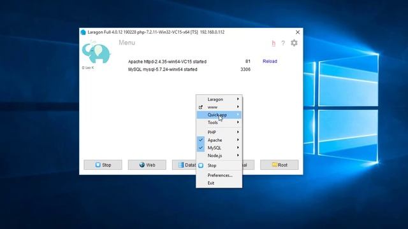Click the Stop icon in the context menu
The width and height of the screenshot is (408, 229).
(201, 165)
